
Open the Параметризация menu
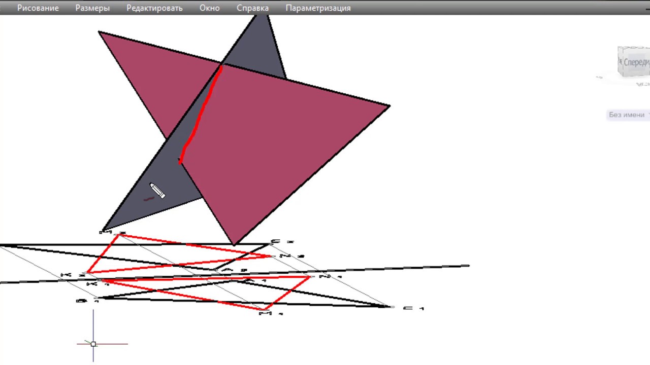tap(318, 8)
